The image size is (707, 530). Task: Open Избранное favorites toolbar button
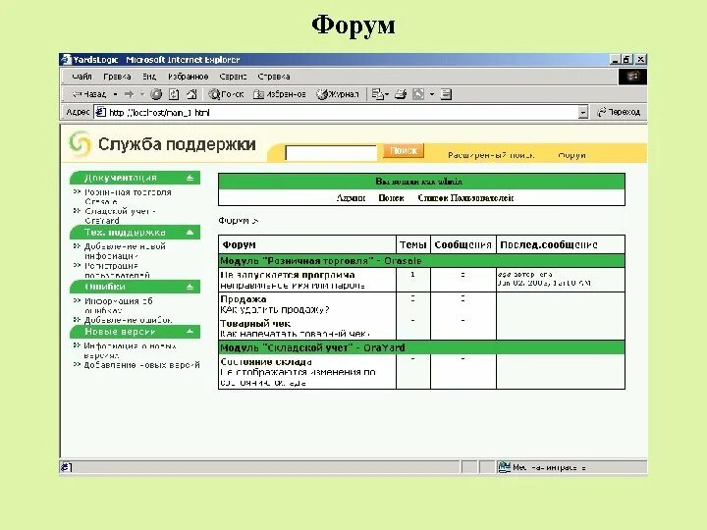pyautogui.click(x=280, y=94)
